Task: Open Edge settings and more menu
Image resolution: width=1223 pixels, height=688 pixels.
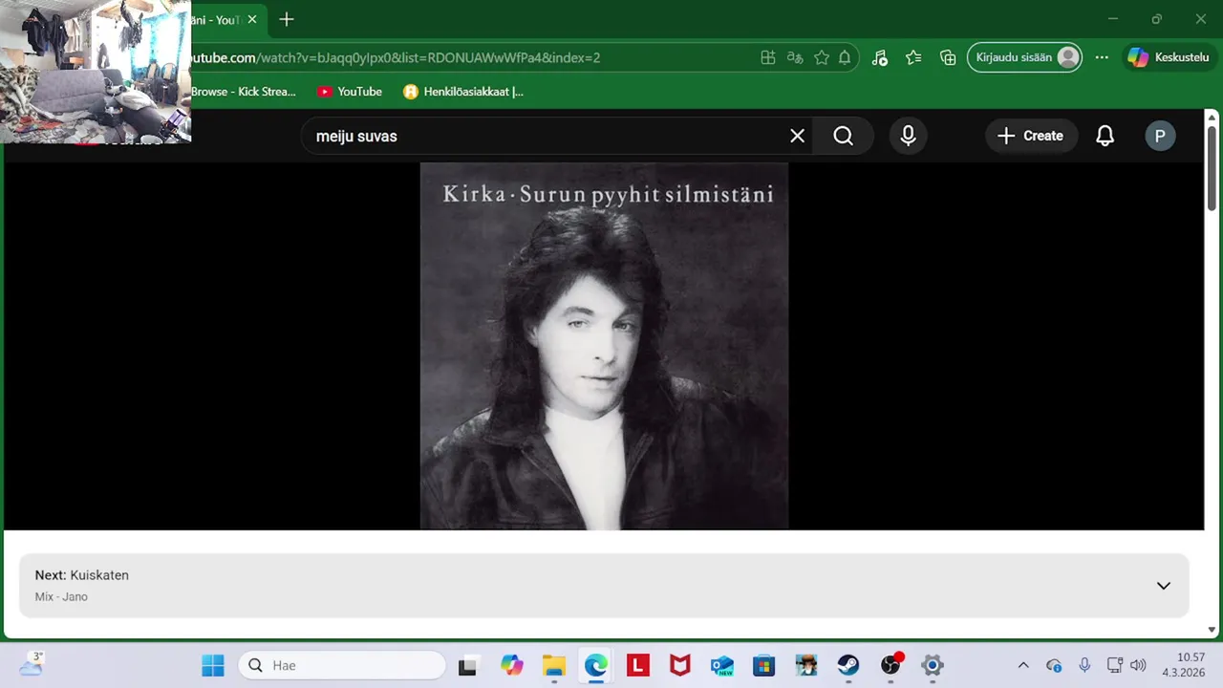Action: (1102, 57)
